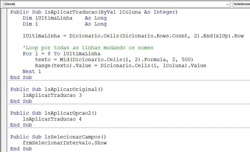This screenshot has width=250, height=152.
Task: Click the lsAplicarTraducao 3 call line
Action: tap(52, 95)
